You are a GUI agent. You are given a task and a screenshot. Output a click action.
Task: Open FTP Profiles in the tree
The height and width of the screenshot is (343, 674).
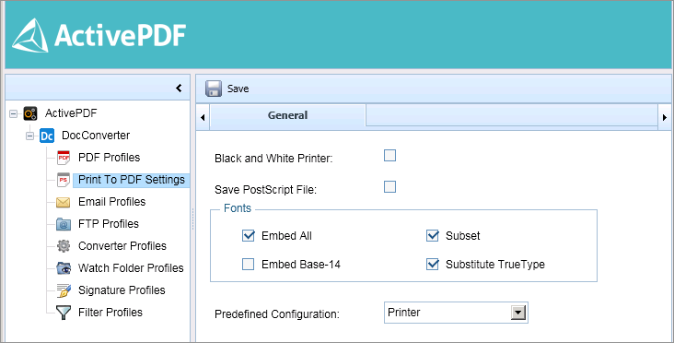(x=109, y=224)
